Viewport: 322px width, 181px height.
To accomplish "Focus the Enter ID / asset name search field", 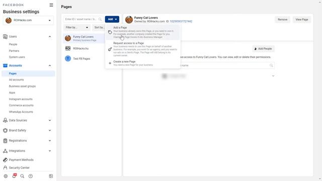I will pos(83,19).
